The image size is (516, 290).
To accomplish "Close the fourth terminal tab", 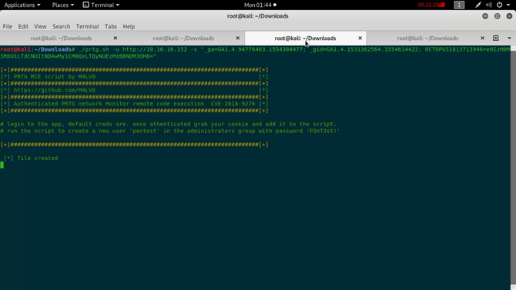I will tap(482, 38).
